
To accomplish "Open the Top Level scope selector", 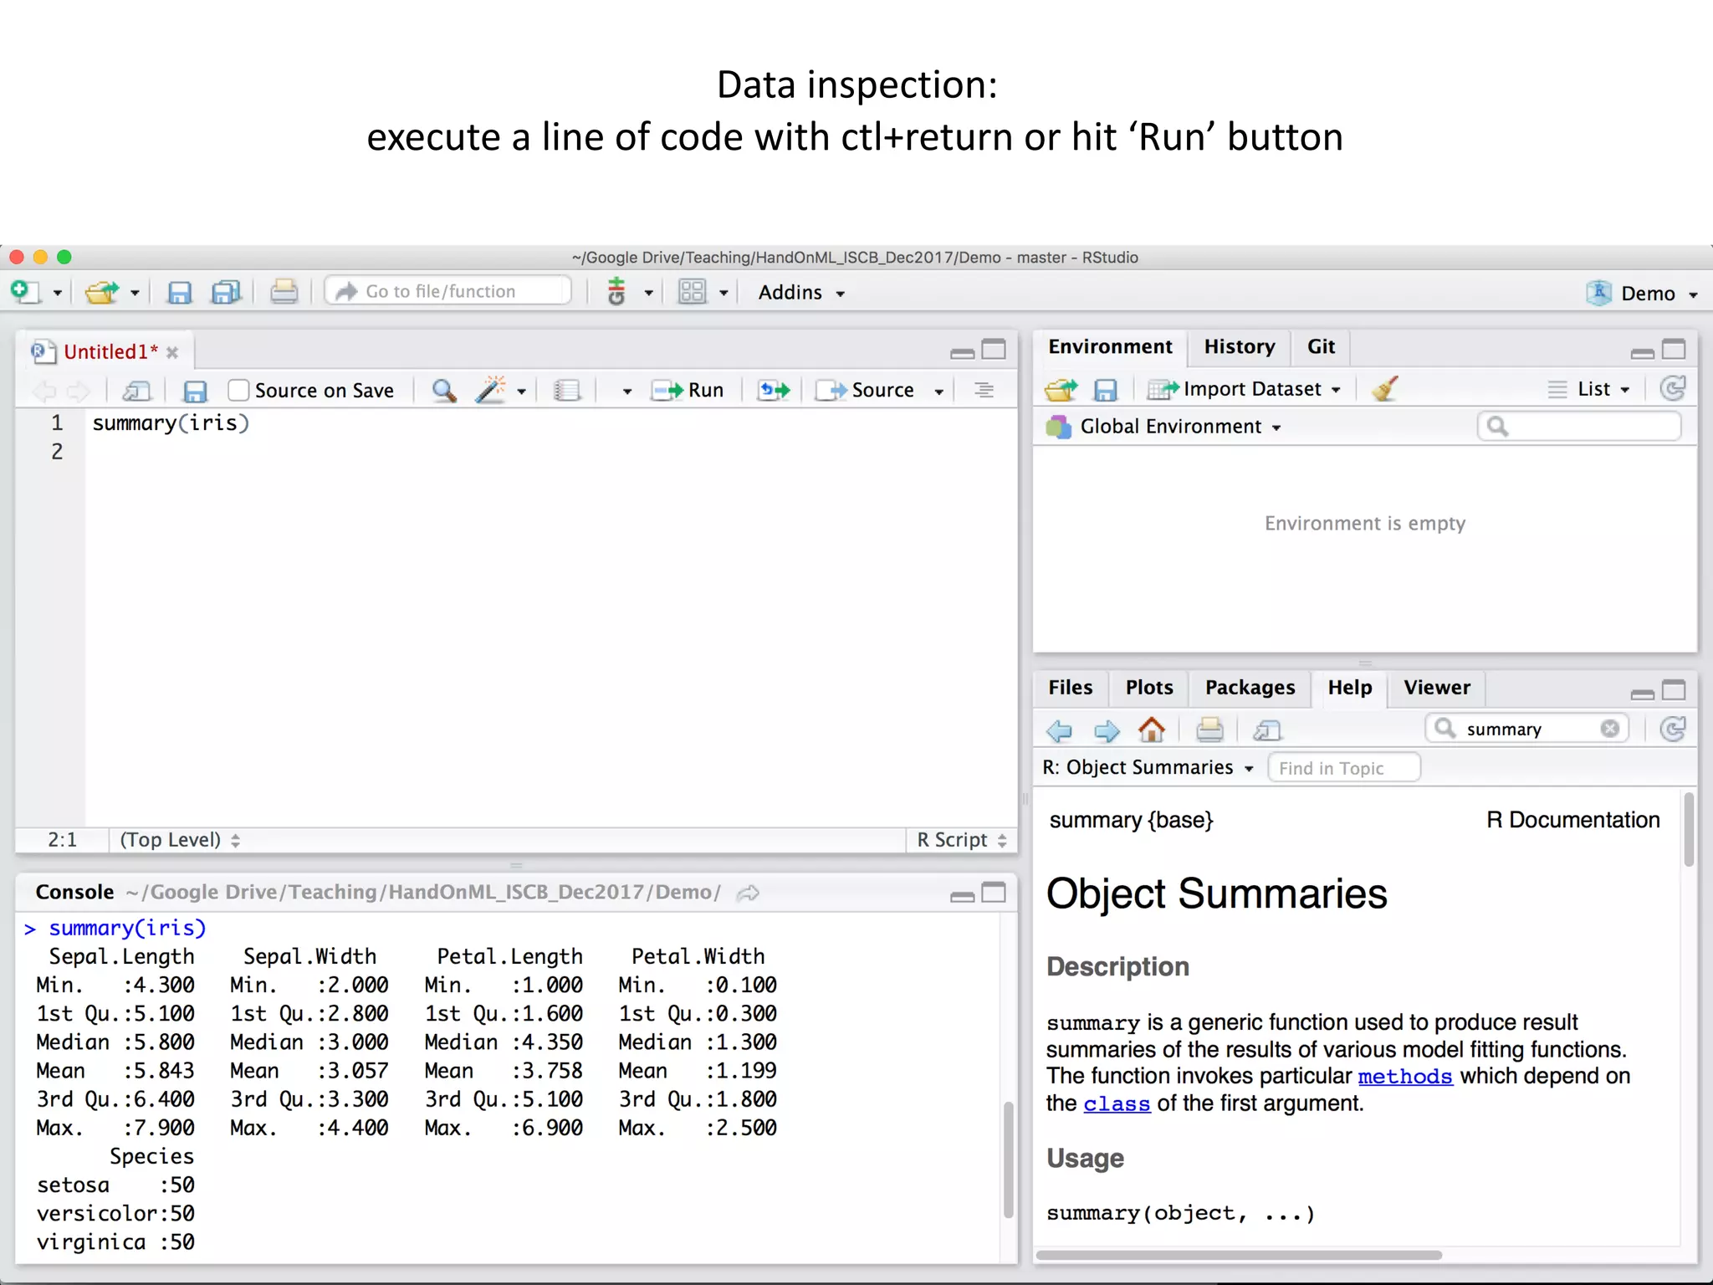I will coord(180,839).
